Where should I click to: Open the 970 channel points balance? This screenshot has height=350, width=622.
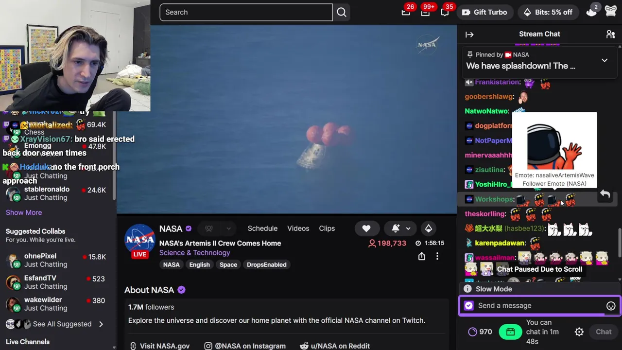[x=480, y=332]
